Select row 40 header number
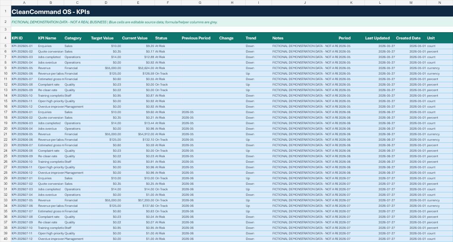 (x=6, y=239)
